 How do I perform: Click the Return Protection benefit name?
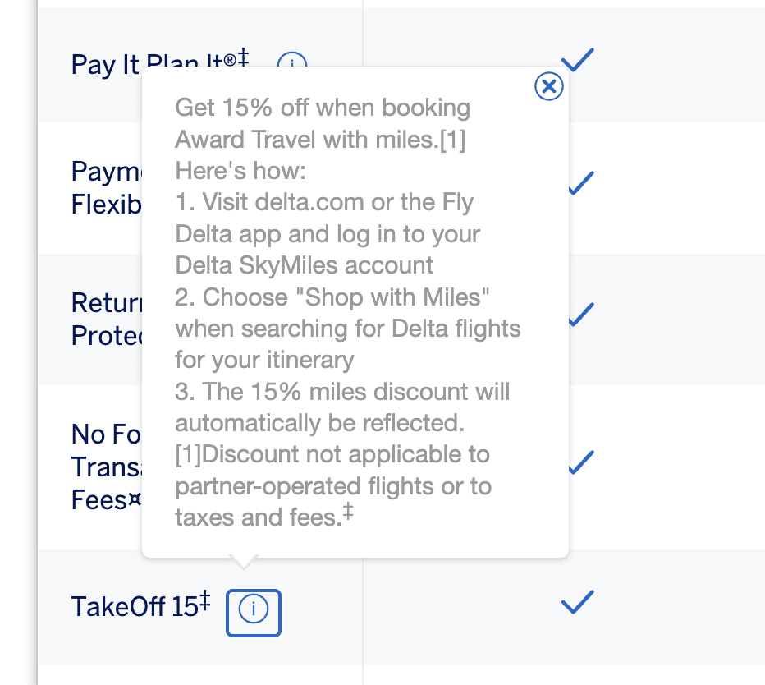pos(103,319)
